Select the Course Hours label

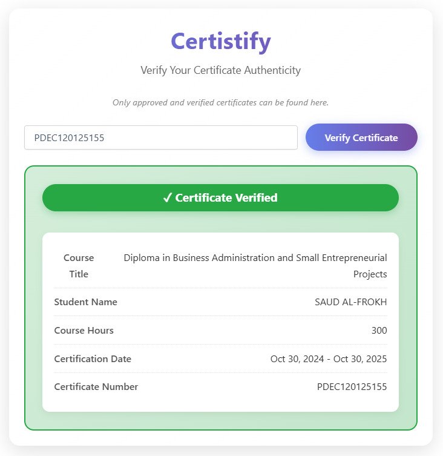(x=84, y=331)
